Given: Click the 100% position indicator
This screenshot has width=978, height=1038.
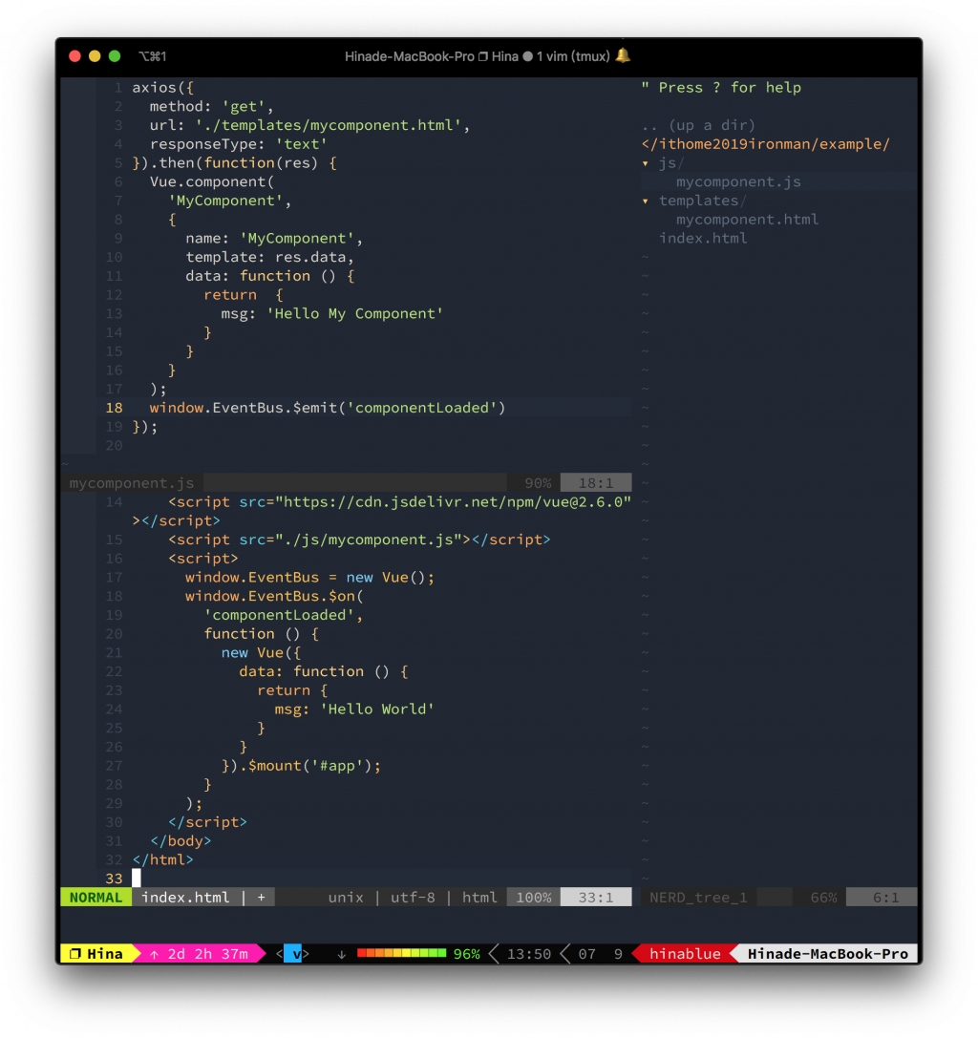Looking at the screenshot, I should [534, 897].
